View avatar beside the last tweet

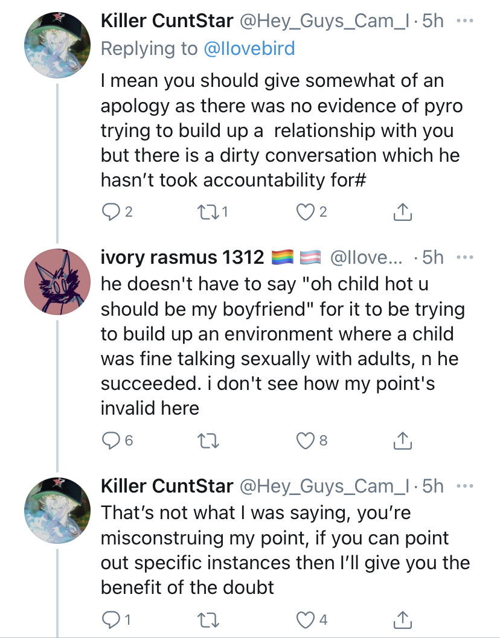coord(57,511)
